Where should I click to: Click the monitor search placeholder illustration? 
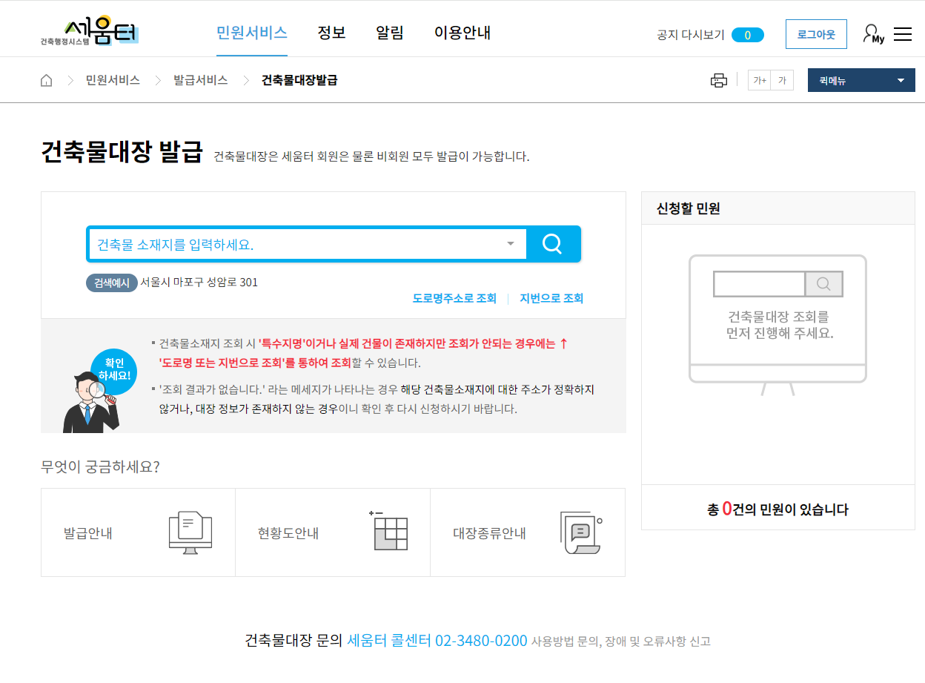click(778, 325)
